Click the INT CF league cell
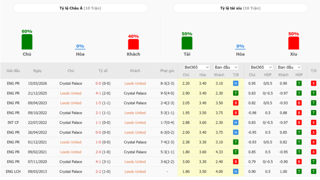This screenshot has height=180, width=320. 13,122
